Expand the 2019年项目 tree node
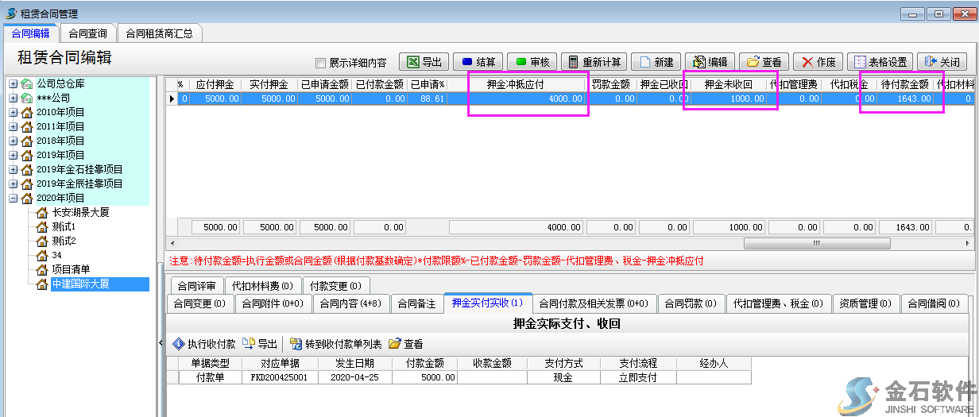Viewport: 979px width, 417px height. point(14,155)
